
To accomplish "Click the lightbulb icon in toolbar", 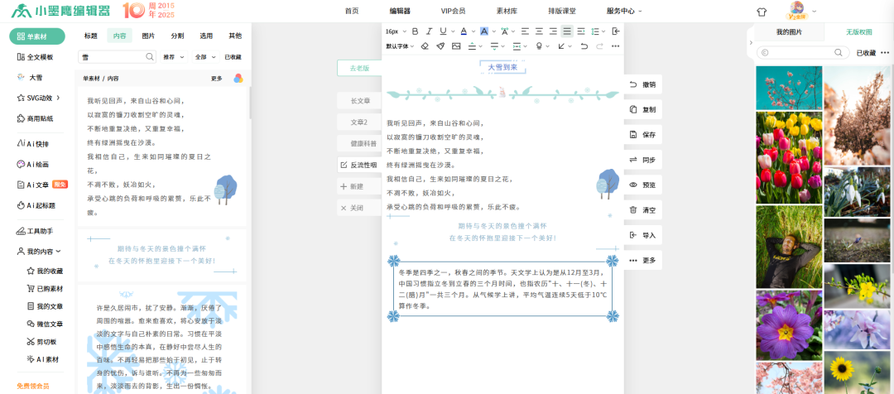I will tap(539, 46).
